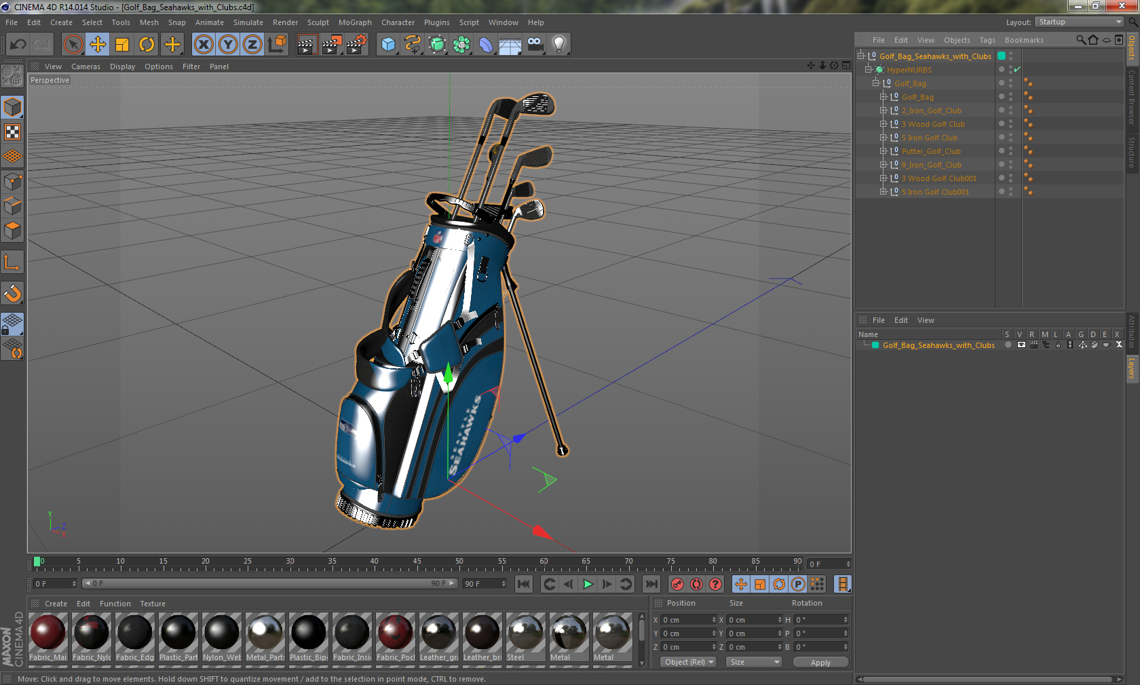Screen dimensions: 1140x685
Task: Toggle Y axis lock
Action: 228,45
